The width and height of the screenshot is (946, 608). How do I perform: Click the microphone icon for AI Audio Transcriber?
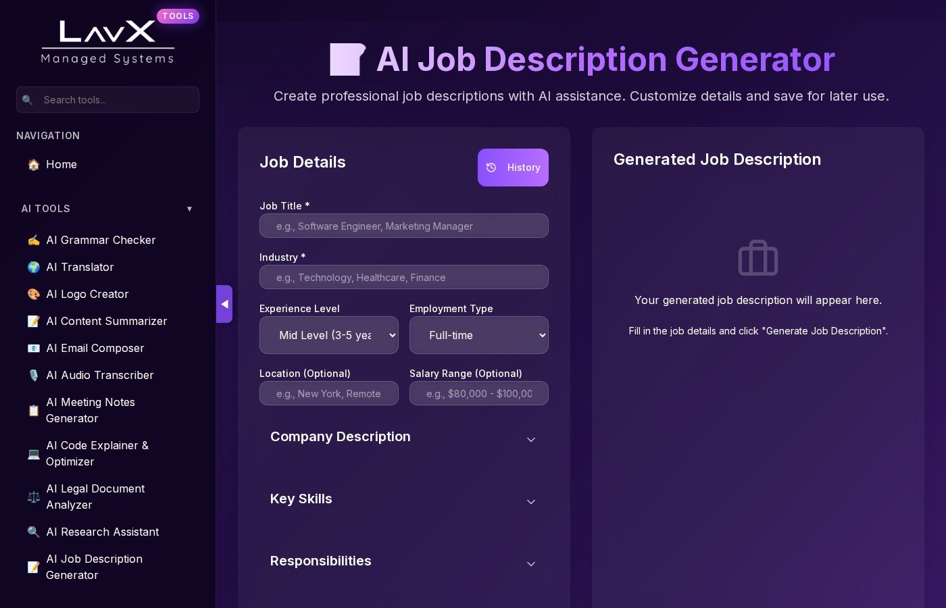(x=33, y=376)
